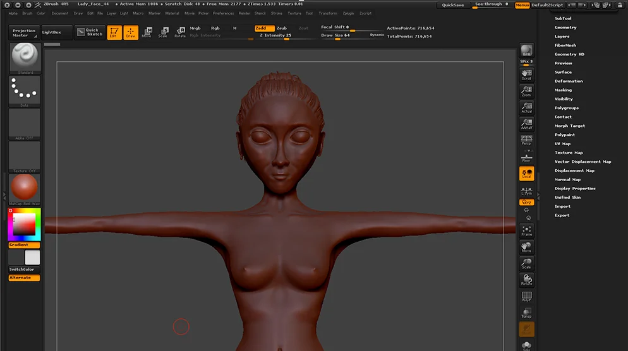Click the Actual size button

click(x=526, y=107)
